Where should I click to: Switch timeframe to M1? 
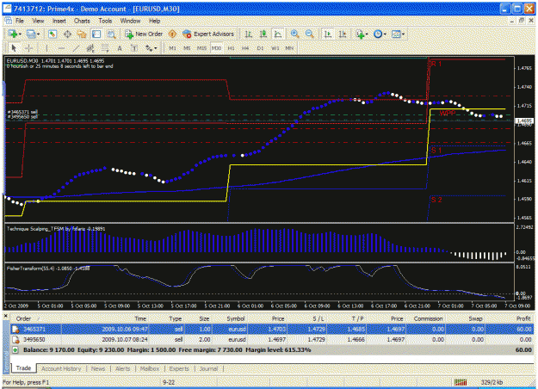[172, 48]
